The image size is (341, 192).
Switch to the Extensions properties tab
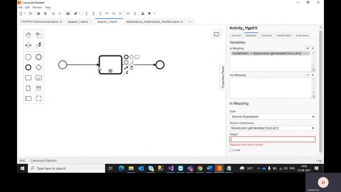click(x=302, y=36)
